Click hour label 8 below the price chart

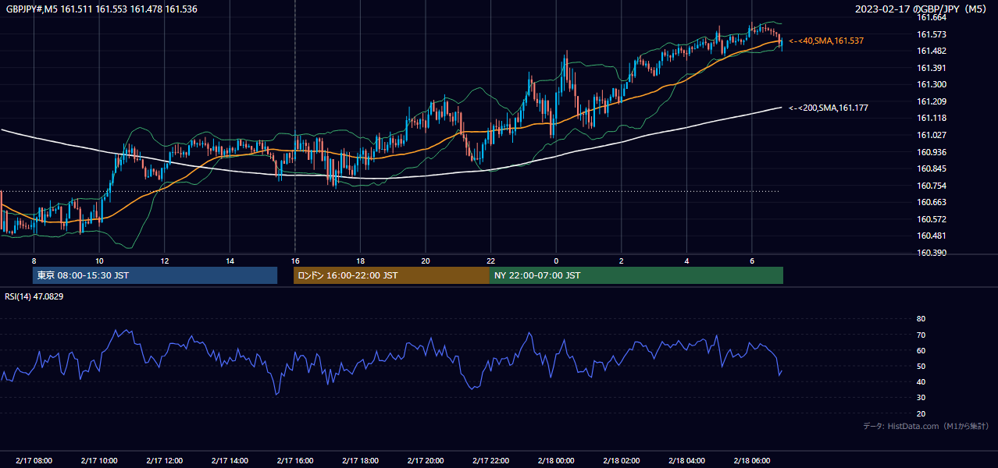coord(34,261)
